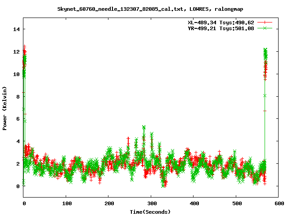
Task: Click the y-axis tick label 6
Action: (x=18, y=119)
